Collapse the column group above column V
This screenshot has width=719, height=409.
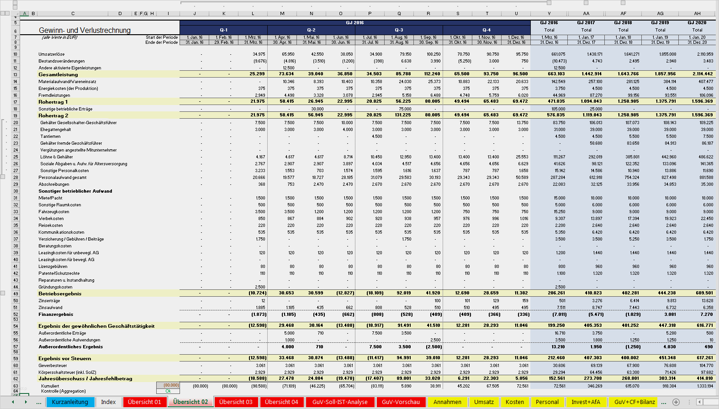point(549,3)
